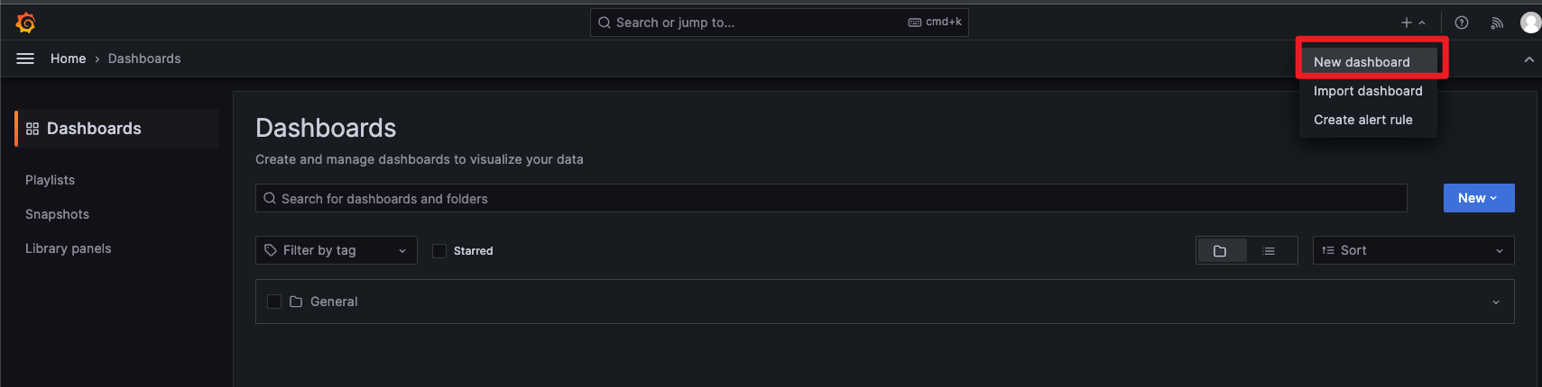Open the help question mark icon
The height and width of the screenshot is (387, 1542).
(x=1462, y=22)
